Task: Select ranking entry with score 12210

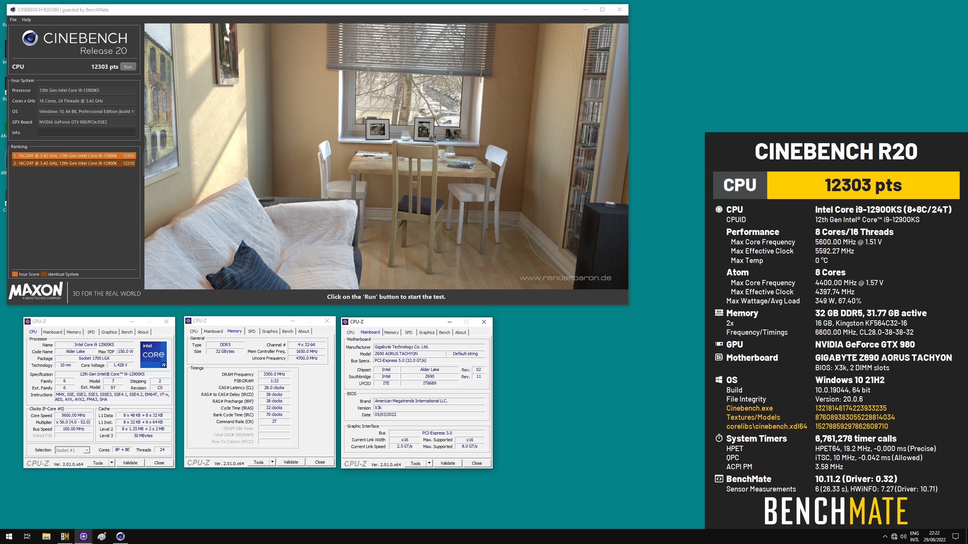Action: click(x=74, y=163)
